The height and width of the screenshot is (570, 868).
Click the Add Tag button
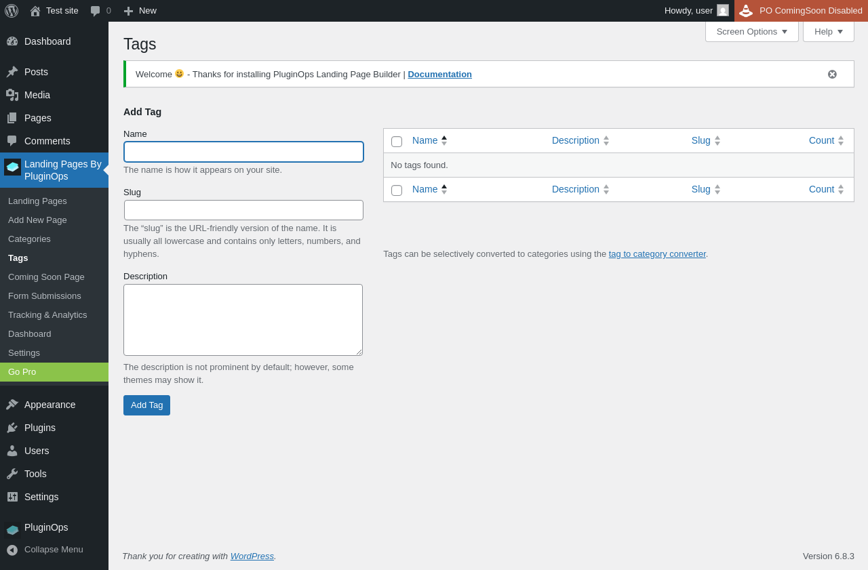click(146, 405)
